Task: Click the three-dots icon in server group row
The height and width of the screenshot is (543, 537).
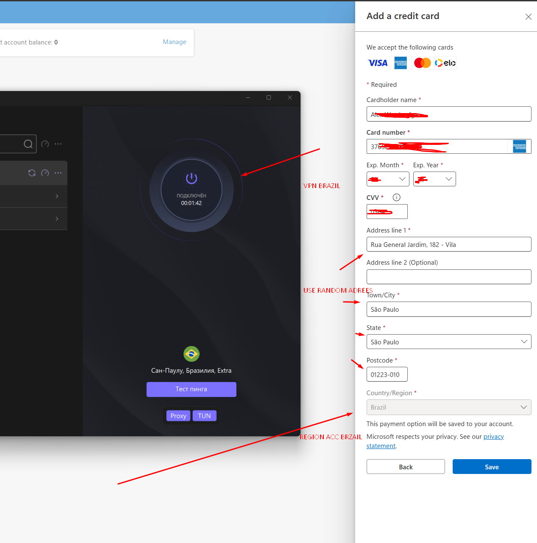Action: tap(58, 173)
